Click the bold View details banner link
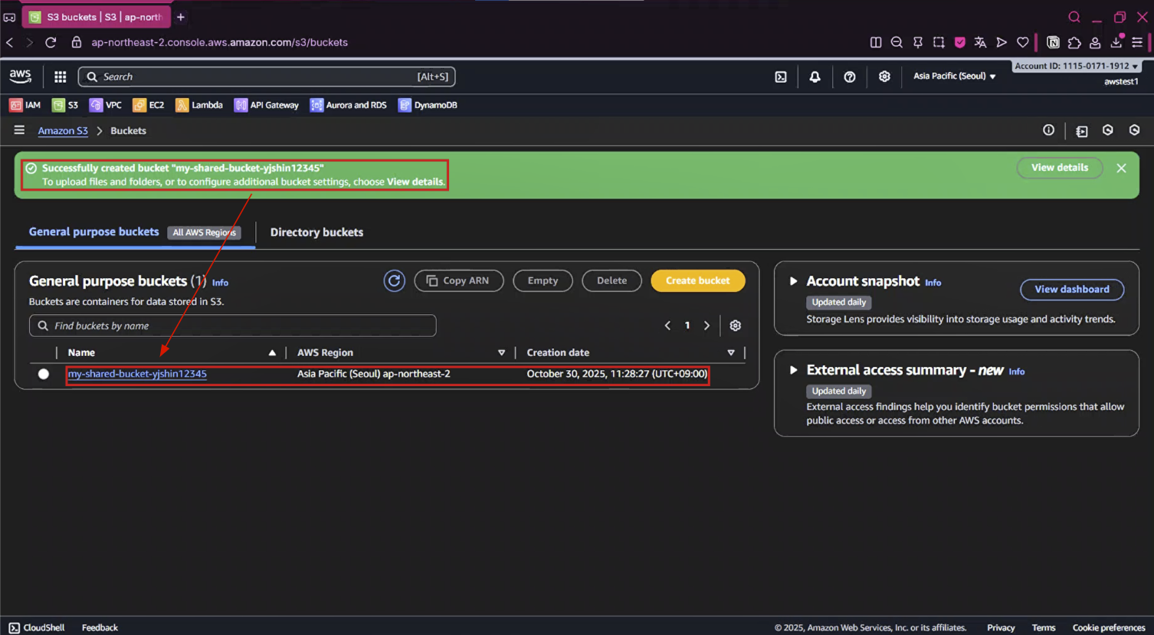 415,182
